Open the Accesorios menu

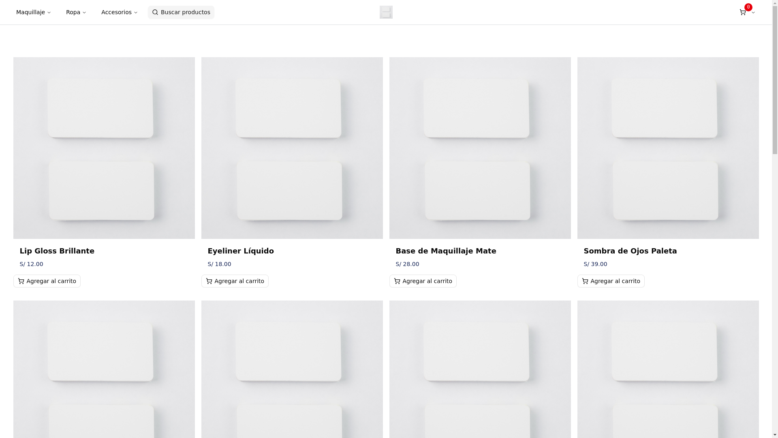[x=120, y=12]
